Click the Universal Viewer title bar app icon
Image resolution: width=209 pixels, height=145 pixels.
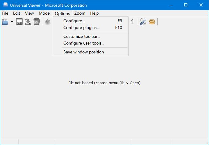[5, 5]
